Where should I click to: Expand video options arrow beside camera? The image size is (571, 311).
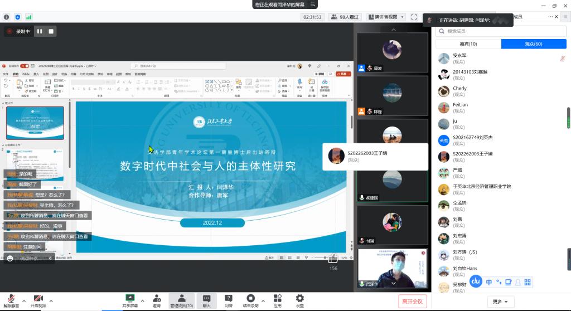[51, 301]
